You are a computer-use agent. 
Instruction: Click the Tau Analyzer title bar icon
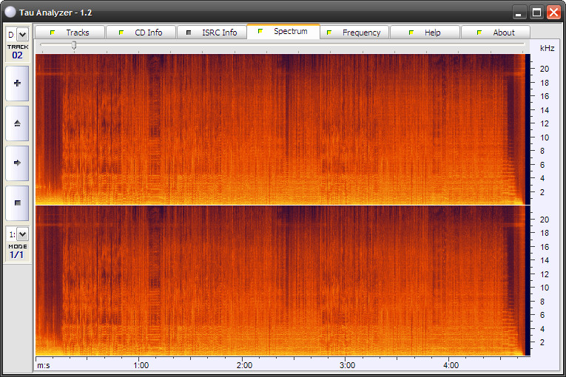10,12
